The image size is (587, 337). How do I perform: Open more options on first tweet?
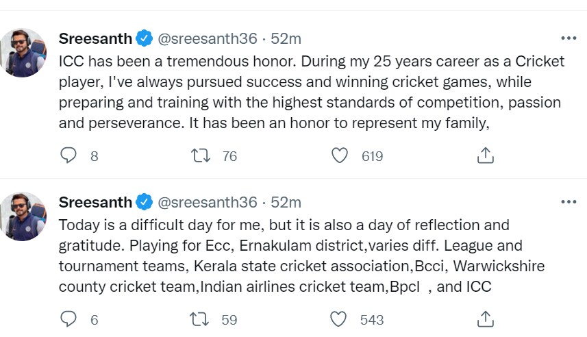569,38
